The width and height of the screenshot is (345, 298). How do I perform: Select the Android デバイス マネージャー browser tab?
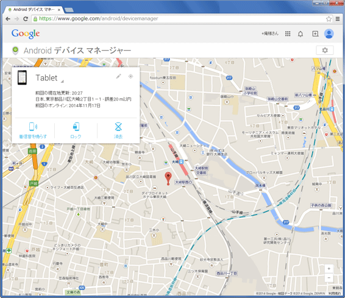(34, 10)
